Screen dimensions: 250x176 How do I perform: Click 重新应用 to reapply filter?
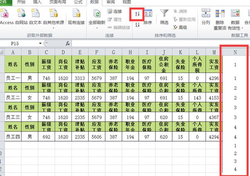[x=184, y=20]
